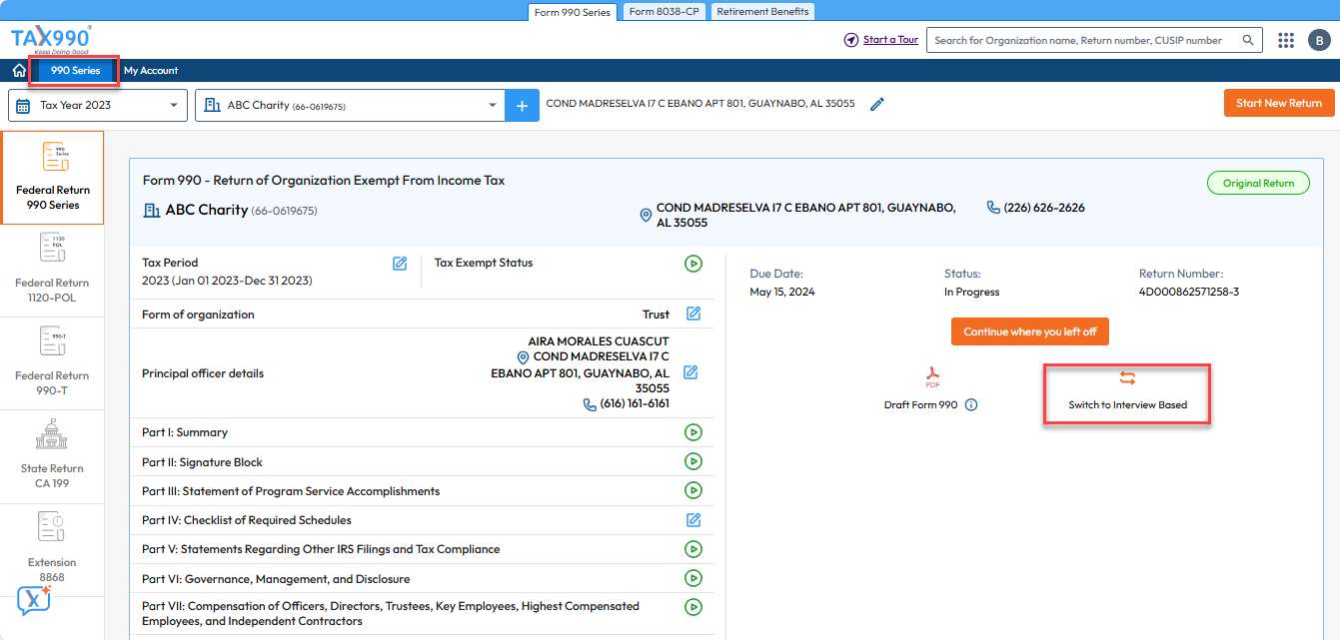Start Part VII Compensation section

coord(693,607)
